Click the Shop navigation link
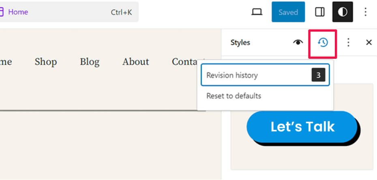Image resolution: width=377 pixels, height=180 pixels. pyautogui.click(x=46, y=62)
